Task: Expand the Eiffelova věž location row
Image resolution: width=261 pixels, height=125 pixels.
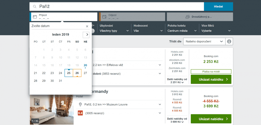Action: click(160, 65)
